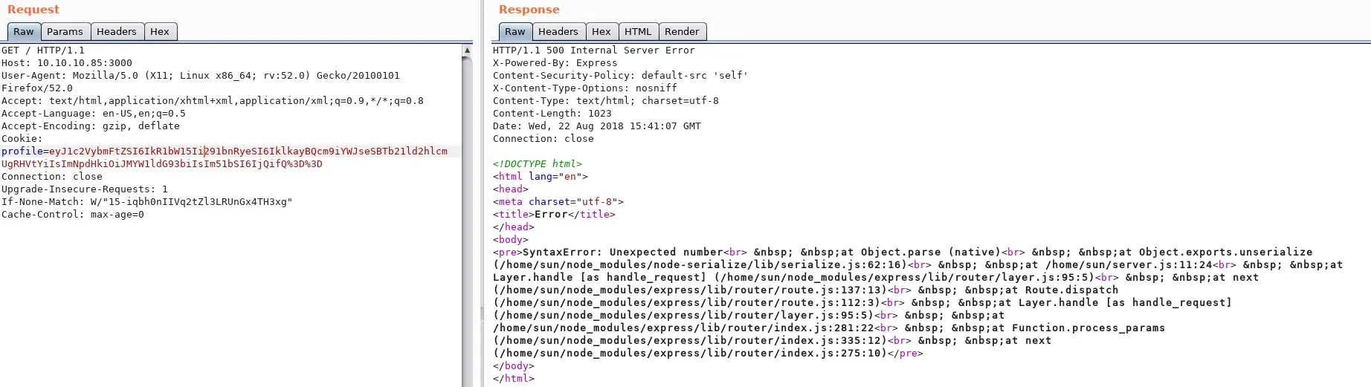Image resolution: width=1371 pixels, height=387 pixels.
Task: Click the Host header line in request
Action: click(x=67, y=63)
